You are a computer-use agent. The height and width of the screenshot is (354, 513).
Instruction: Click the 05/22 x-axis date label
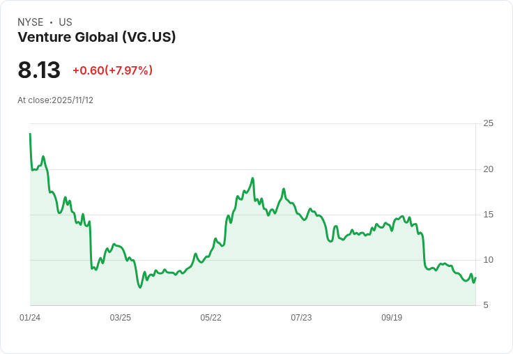click(210, 318)
